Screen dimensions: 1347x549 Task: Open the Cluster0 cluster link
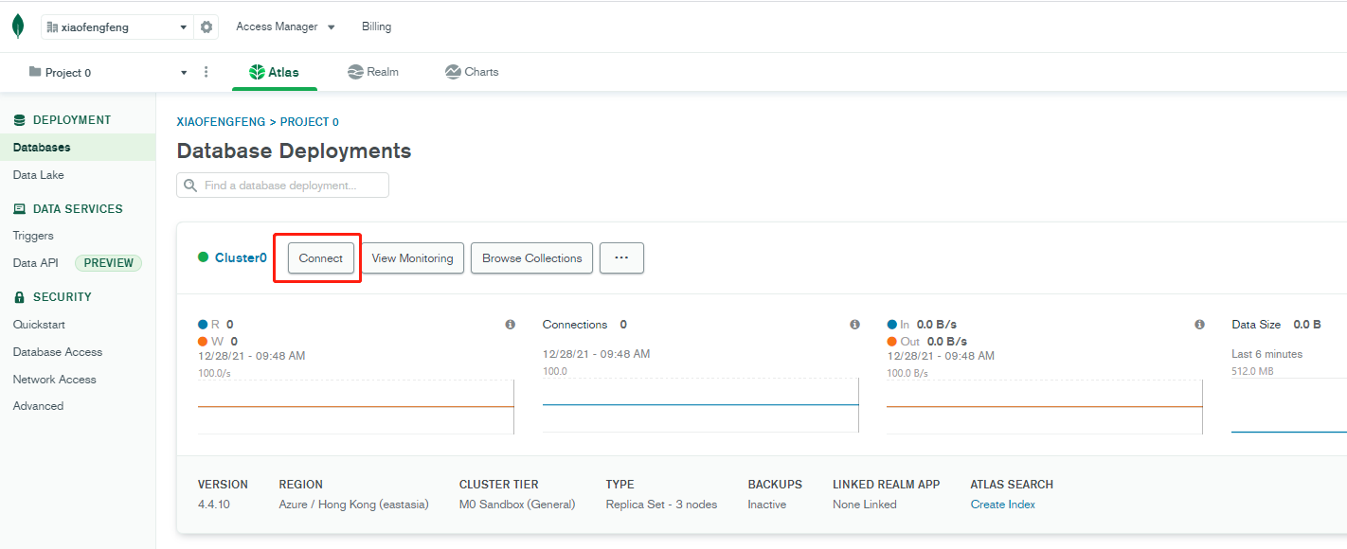[241, 257]
